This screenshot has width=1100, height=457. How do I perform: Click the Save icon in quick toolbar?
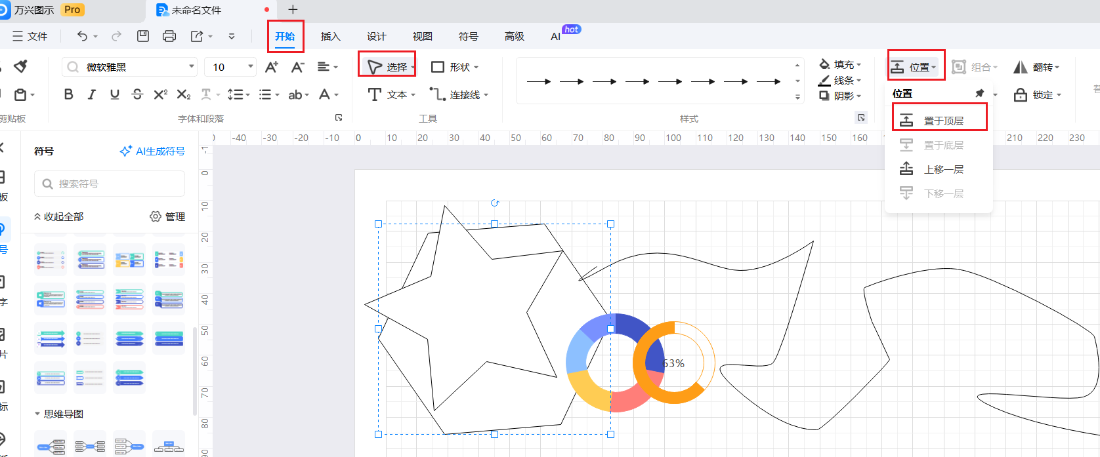click(143, 36)
